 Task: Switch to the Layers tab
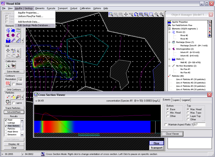176,100
